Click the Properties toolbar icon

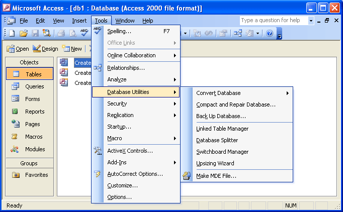223,33
